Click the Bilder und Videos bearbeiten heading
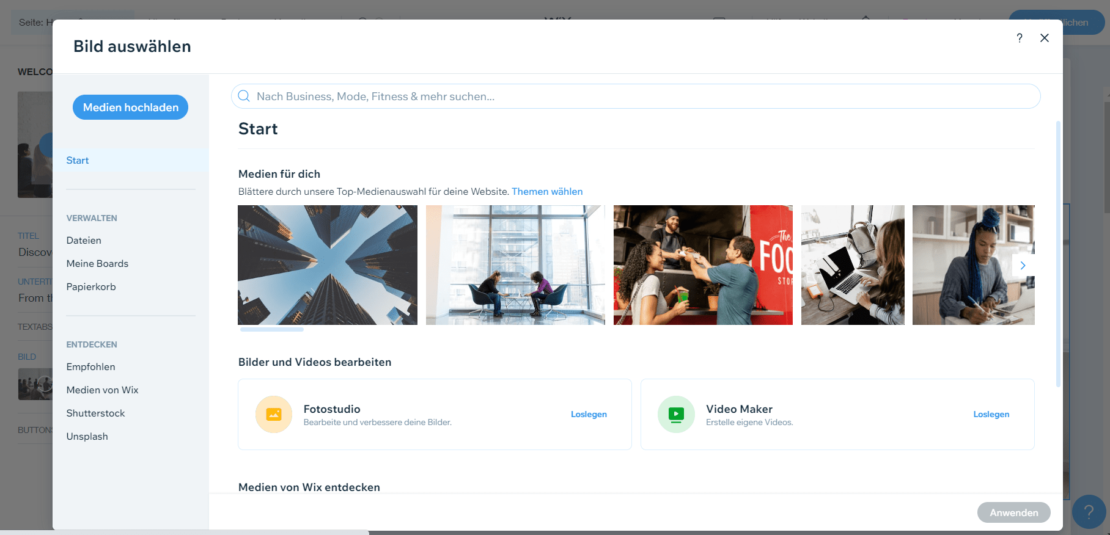Viewport: 1110px width, 535px height. click(315, 362)
